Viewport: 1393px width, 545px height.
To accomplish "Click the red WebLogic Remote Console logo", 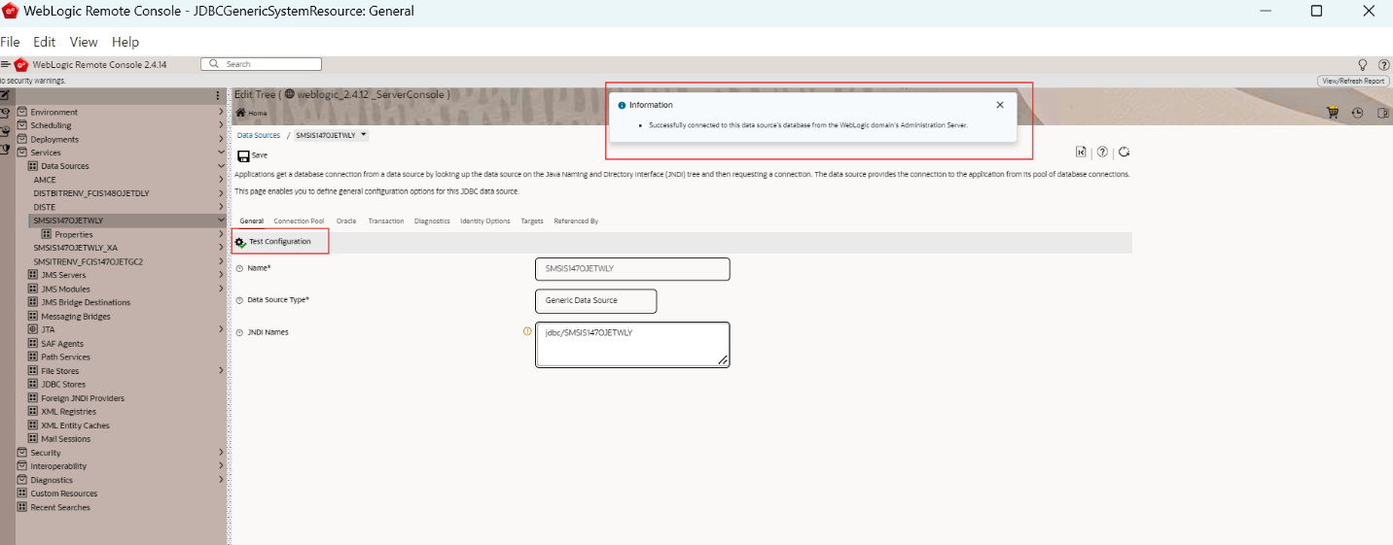I will (20, 64).
